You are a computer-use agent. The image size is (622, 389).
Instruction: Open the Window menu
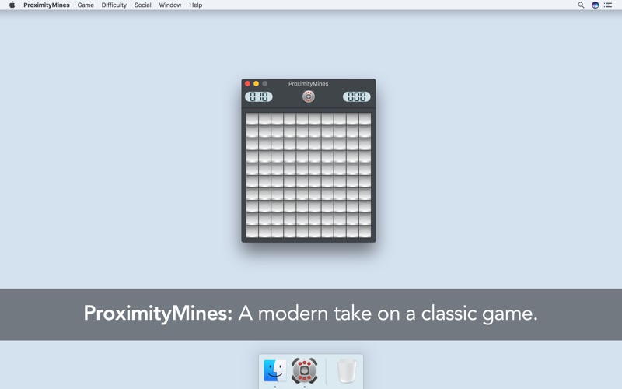pos(170,5)
